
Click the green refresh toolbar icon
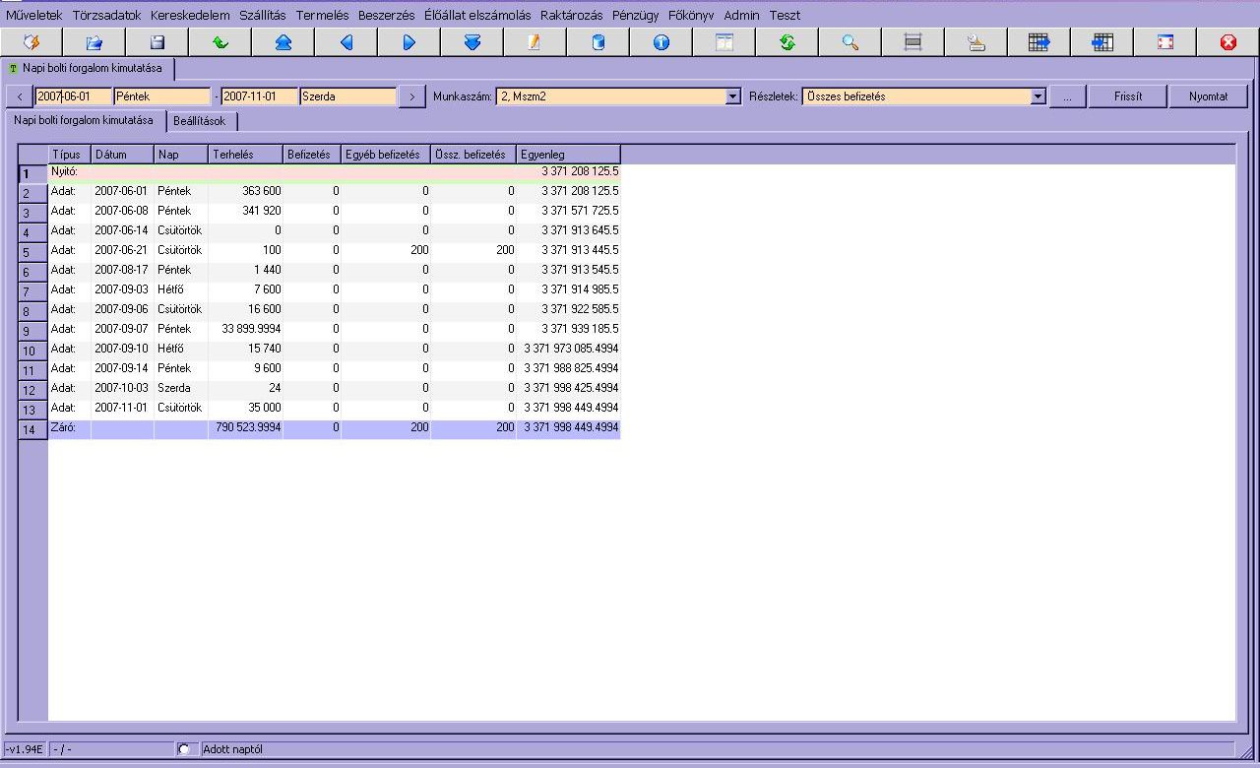coord(787,42)
